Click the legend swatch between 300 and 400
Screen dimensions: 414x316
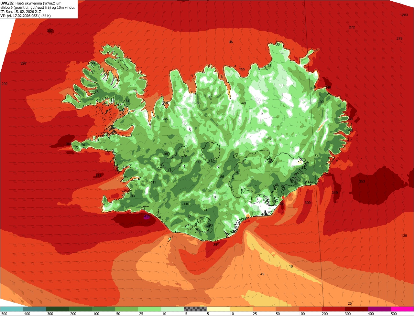click(x=356, y=309)
